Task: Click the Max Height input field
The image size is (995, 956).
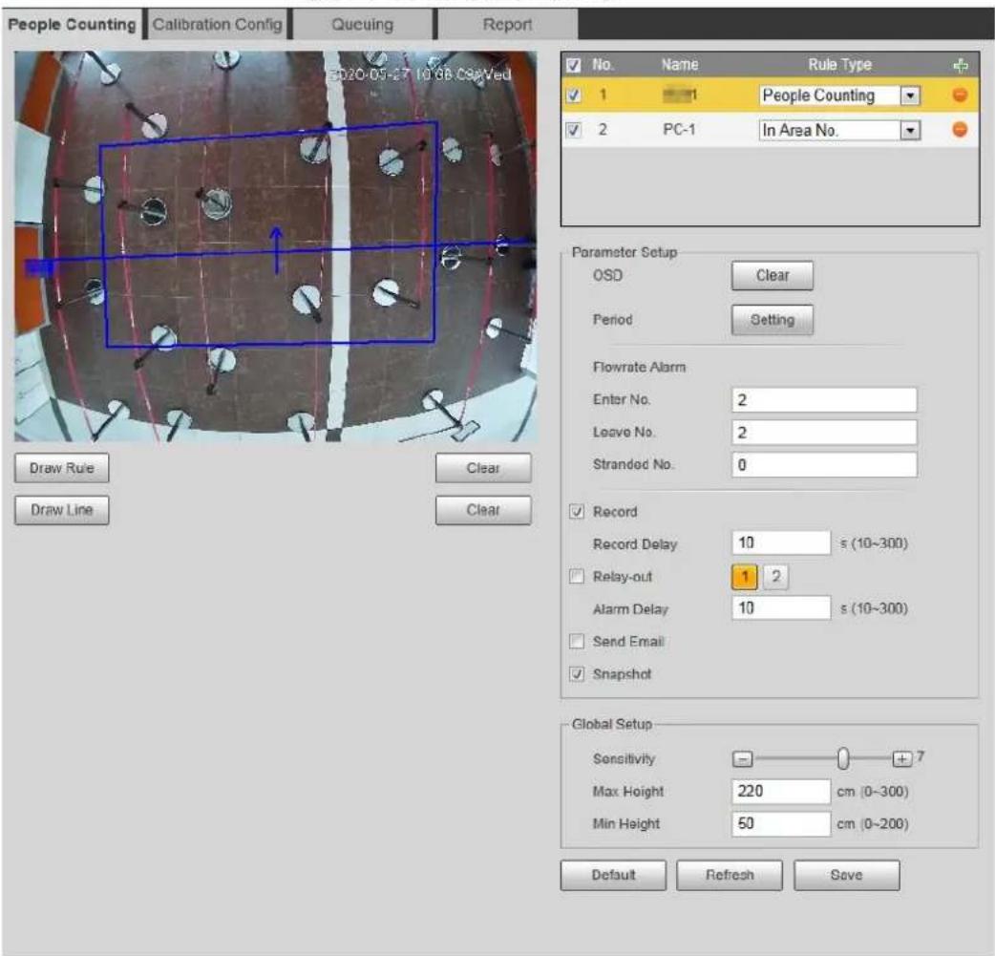Action: pos(780,791)
